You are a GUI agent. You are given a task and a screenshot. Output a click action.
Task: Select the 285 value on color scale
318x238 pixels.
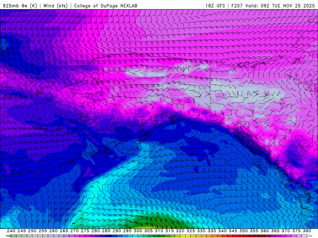106,231
